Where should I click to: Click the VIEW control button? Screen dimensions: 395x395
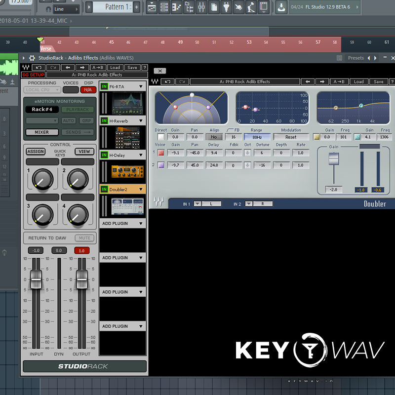pos(84,152)
